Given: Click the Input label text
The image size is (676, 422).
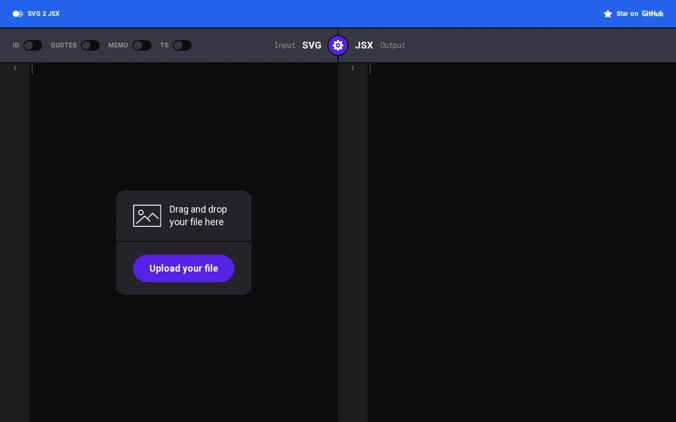Looking at the screenshot, I should click(x=285, y=45).
